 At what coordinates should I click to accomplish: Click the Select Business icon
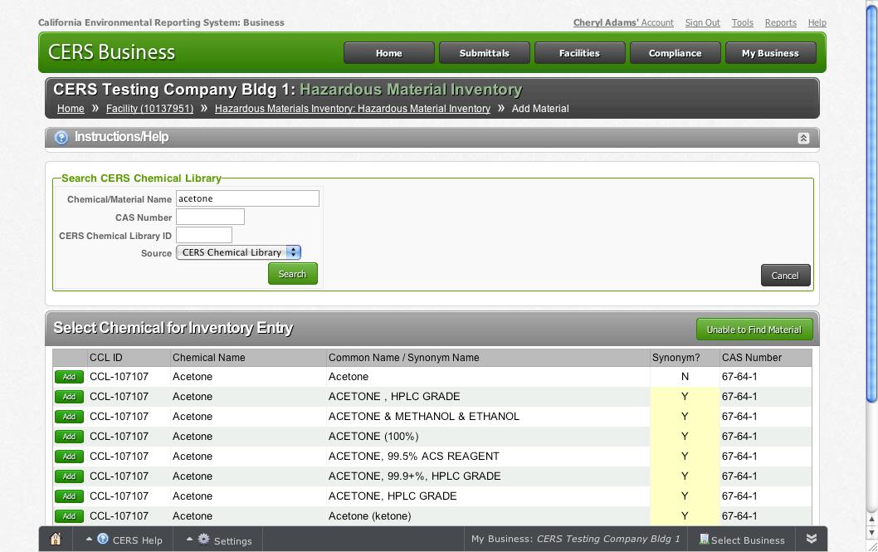tap(704, 539)
